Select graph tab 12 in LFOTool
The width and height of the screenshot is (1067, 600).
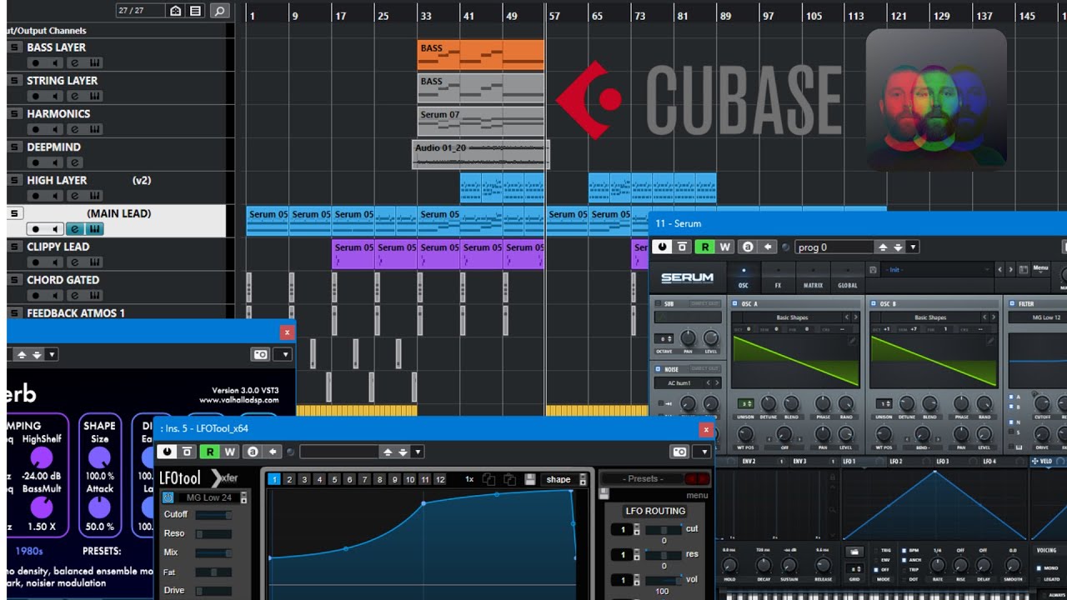[440, 479]
